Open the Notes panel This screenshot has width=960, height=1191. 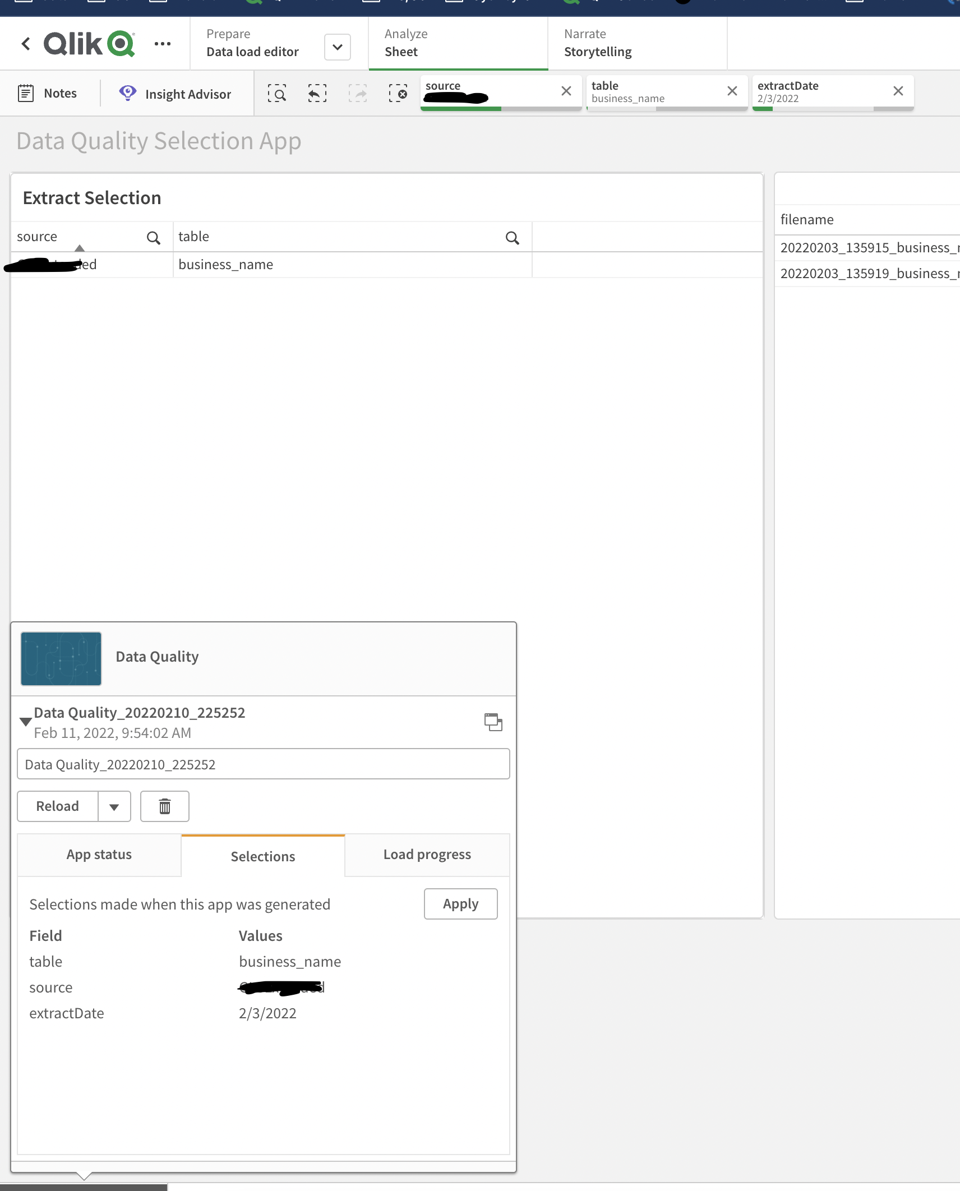pyautogui.click(x=48, y=93)
